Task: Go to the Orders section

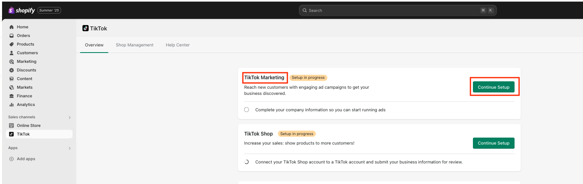Action: pos(24,36)
